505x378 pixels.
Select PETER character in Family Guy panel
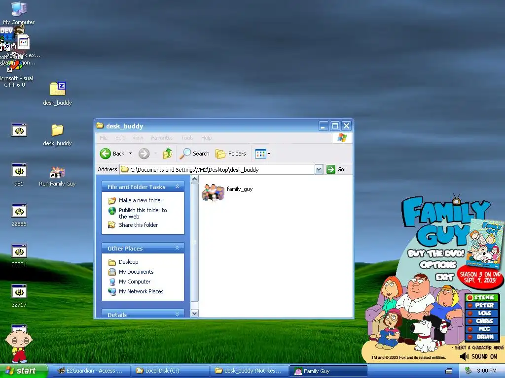(x=481, y=305)
